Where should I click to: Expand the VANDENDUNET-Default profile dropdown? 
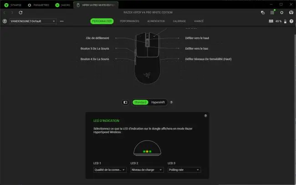[x=33, y=21]
